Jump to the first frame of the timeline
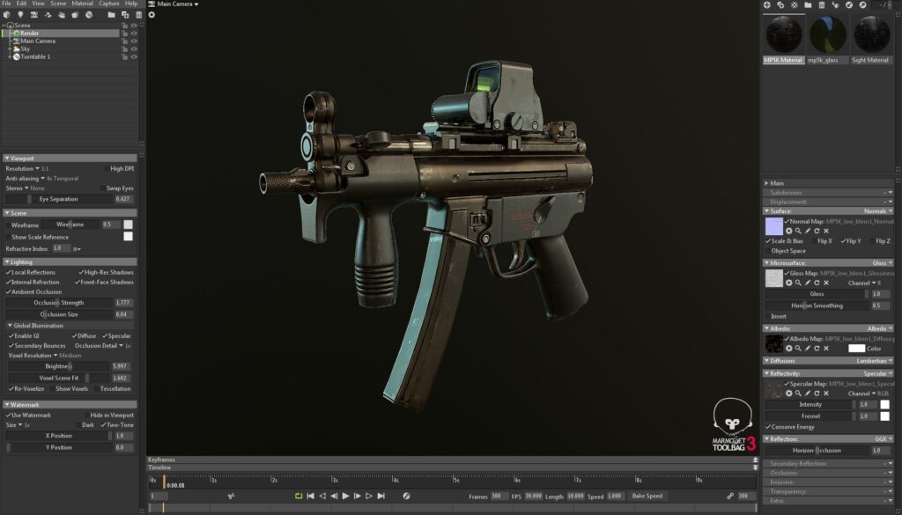This screenshot has width=902, height=515. tap(311, 496)
